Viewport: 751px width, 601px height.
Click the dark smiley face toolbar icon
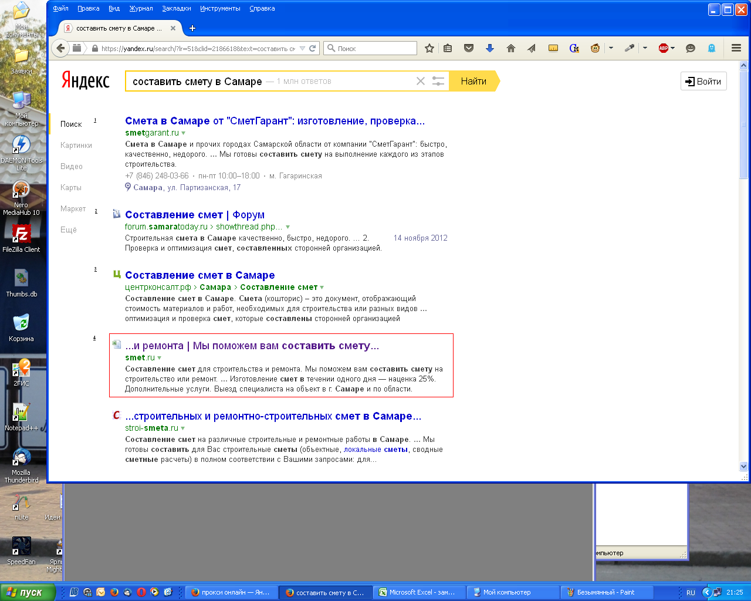tap(691, 48)
